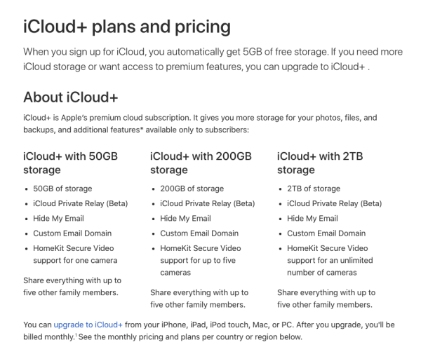The image size is (421, 347).
Task: Select the '5GB of free storage' intro sentence
Action: 175,52
